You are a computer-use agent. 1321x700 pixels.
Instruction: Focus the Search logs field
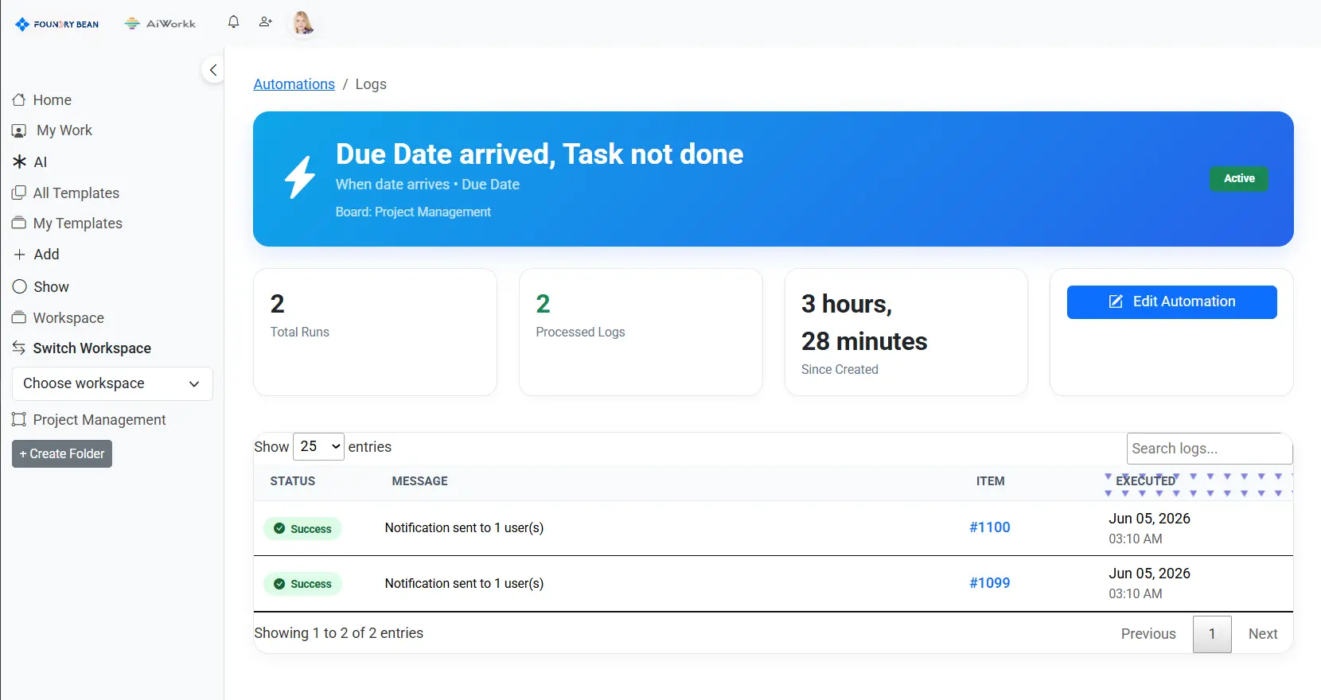[x=1210, y=449]
